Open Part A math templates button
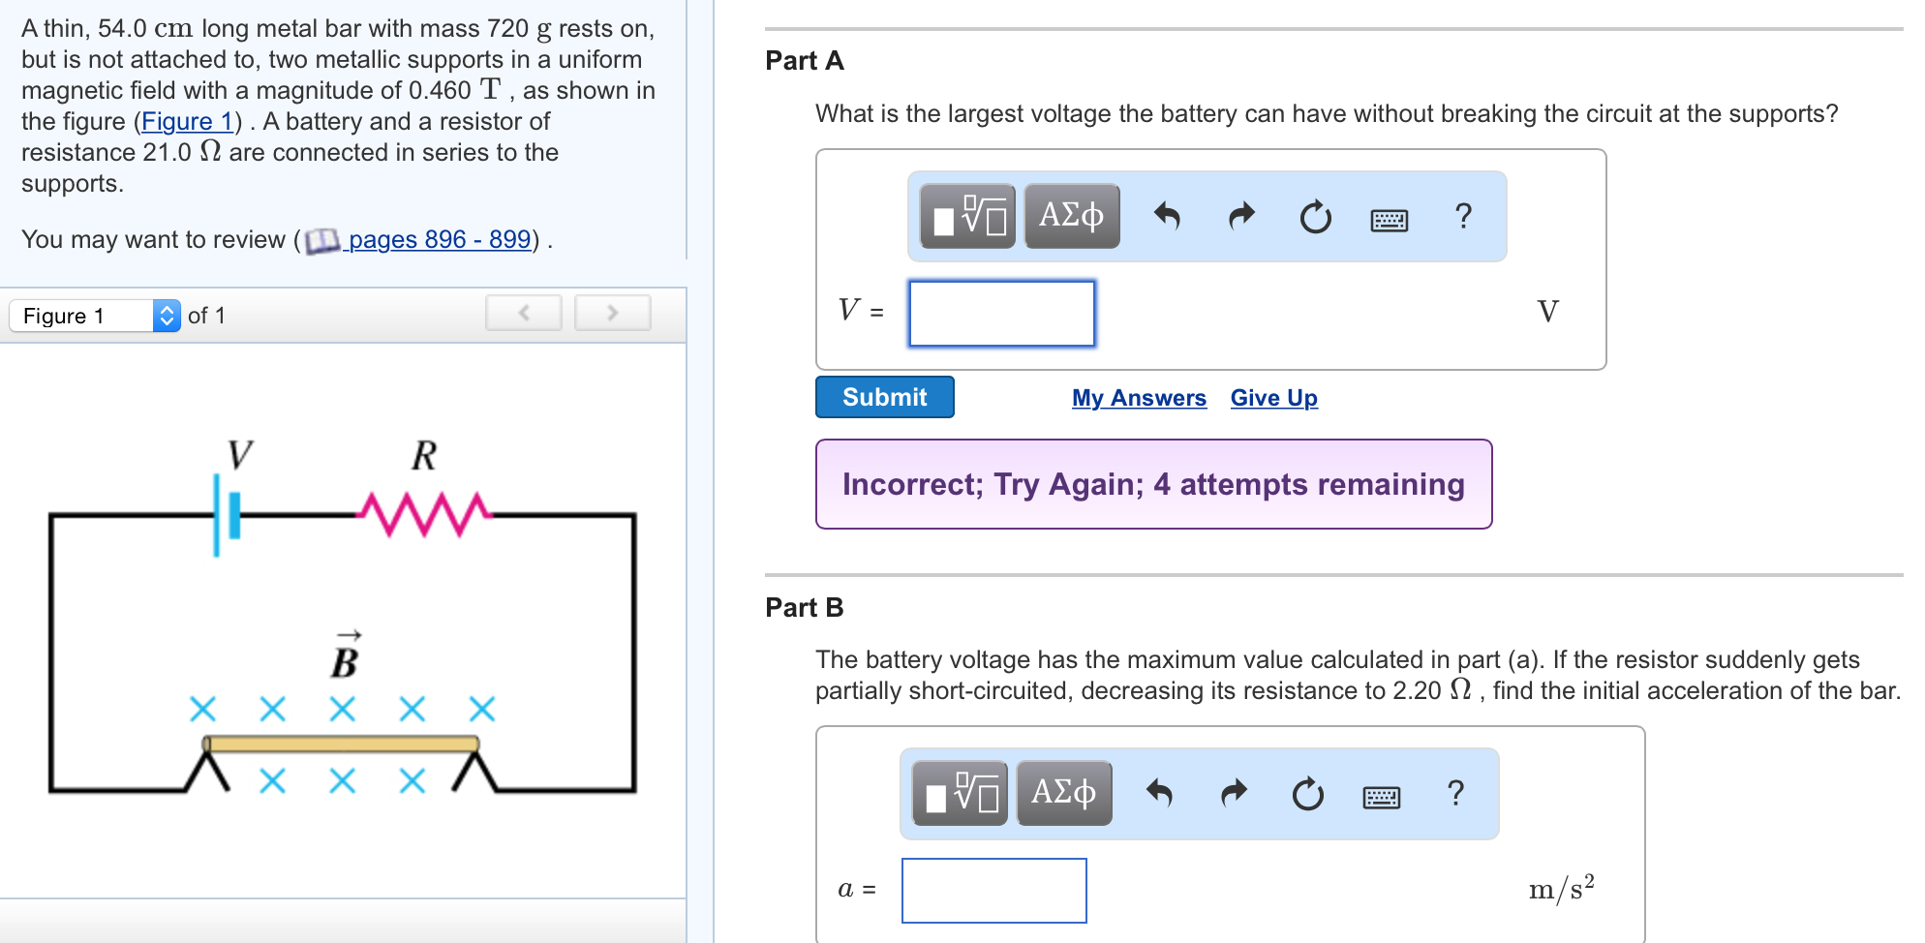This screenshot has width=1925, height=943. click(x=967, y=216)
